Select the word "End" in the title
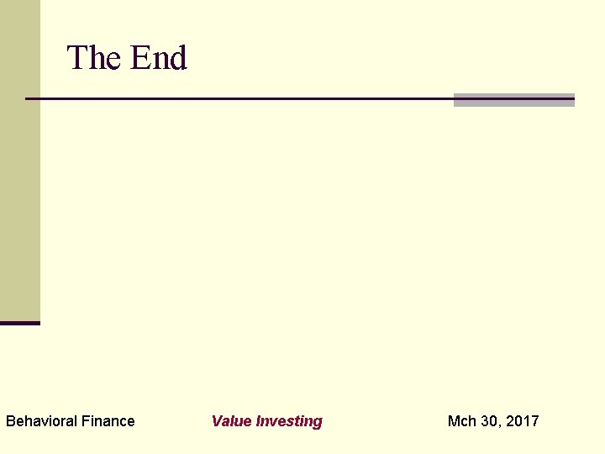Image resolution: width=605 pixels, height=454 pixels. point(159,57)
